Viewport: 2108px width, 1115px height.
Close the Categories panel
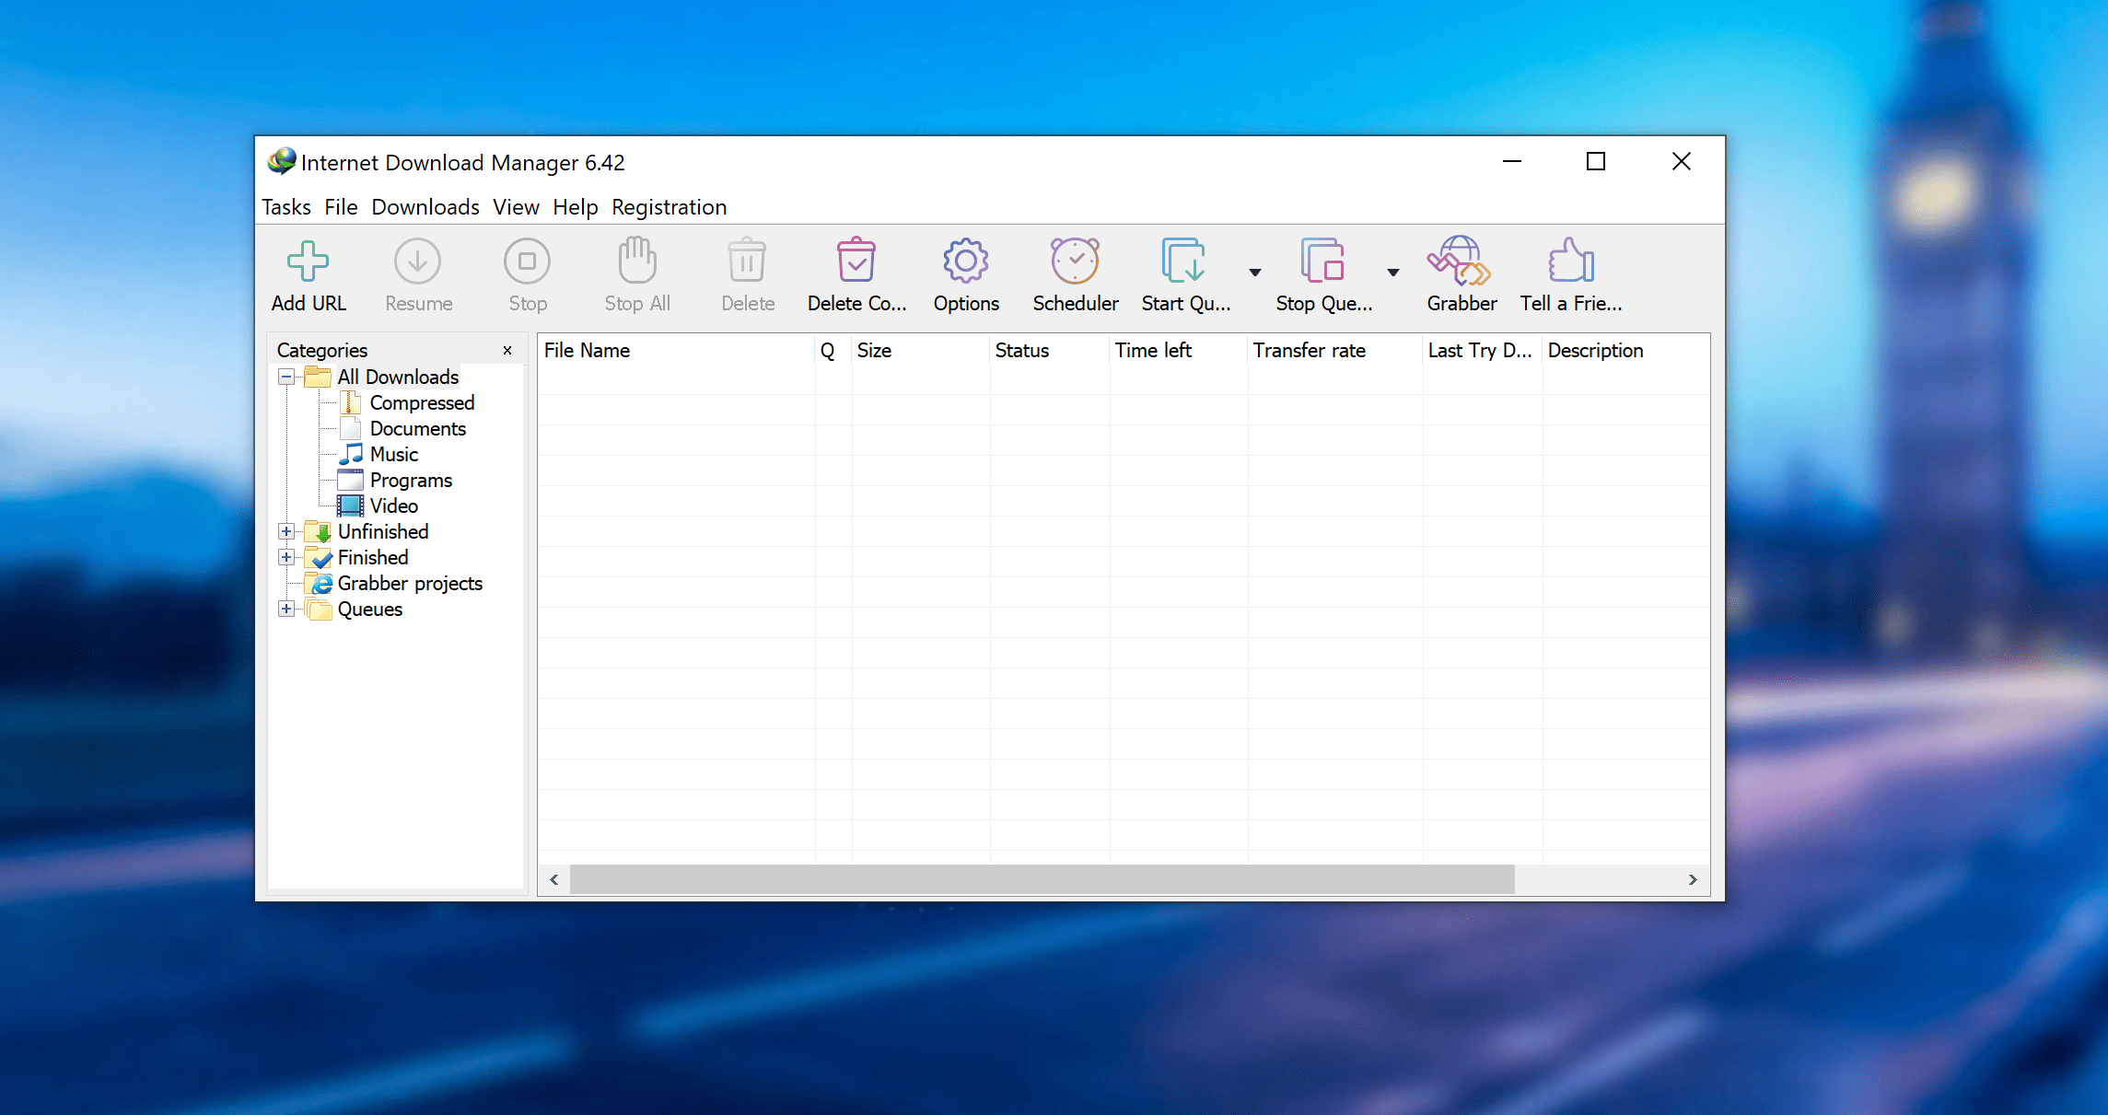click(507, 351)
